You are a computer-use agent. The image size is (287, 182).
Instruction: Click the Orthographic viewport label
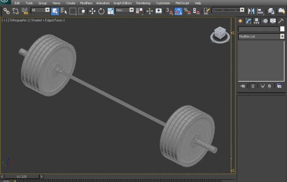pyautogui.click(x=18, y=20)
